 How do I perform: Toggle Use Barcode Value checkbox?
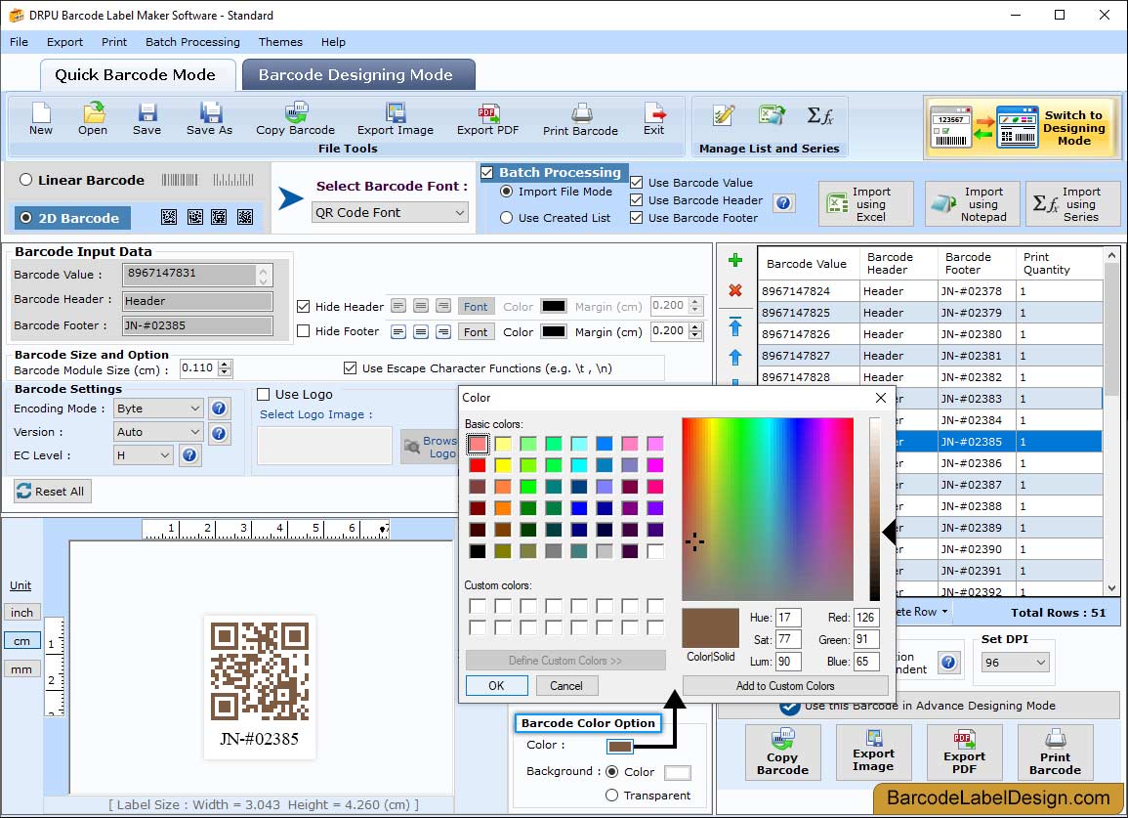(x=636, y=182)
